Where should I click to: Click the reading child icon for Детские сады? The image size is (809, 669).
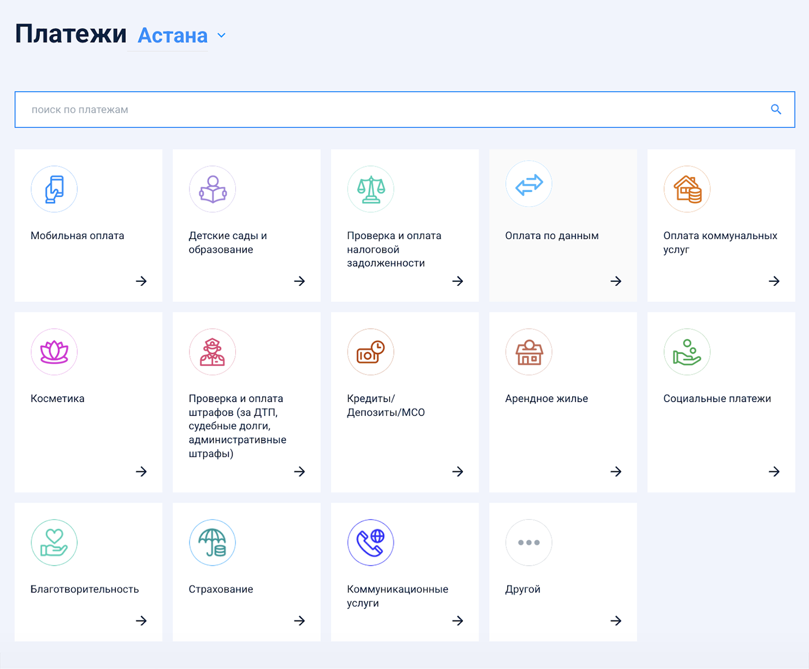click(x=212, y=189)
